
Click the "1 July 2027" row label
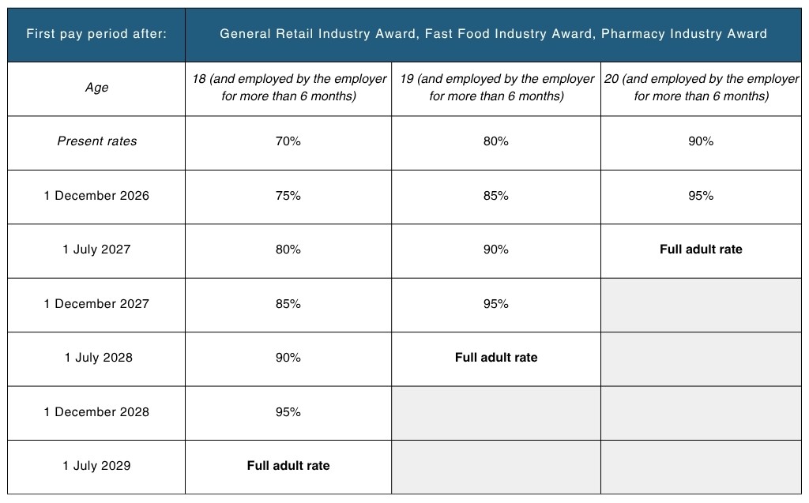coord(96,250)
